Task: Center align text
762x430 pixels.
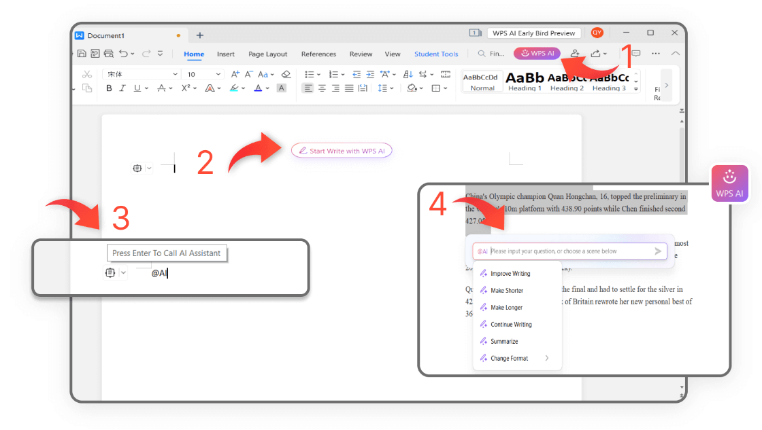Action: click(x=322, y=88)
